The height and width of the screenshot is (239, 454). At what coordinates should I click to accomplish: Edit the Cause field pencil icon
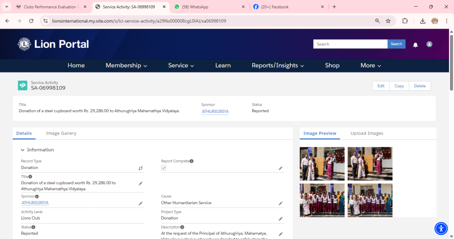tap(280, 204)
